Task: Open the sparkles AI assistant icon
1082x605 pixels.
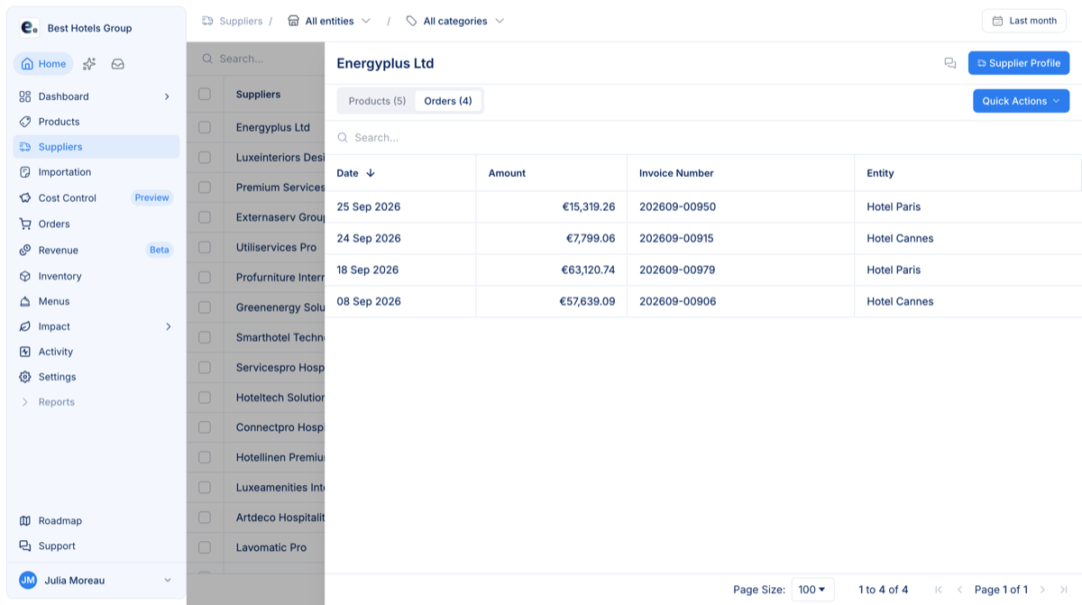Action: click(x=89, y=64)
